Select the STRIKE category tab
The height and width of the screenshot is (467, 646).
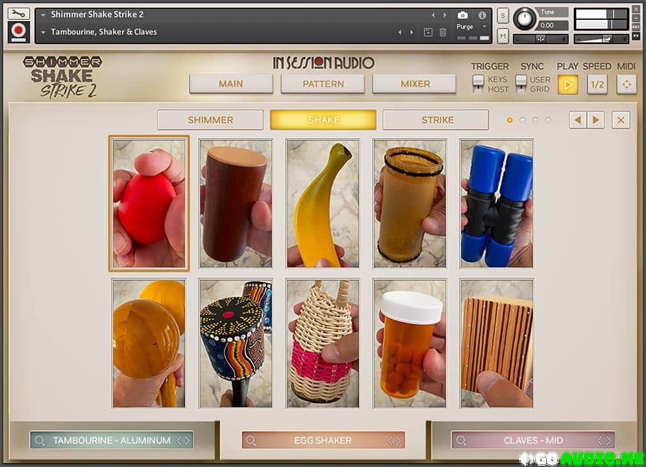[x=436, y=119]
